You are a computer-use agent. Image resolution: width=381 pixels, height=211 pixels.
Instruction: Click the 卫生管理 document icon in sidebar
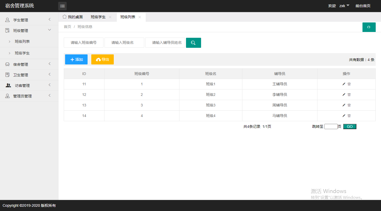point(7,75)
